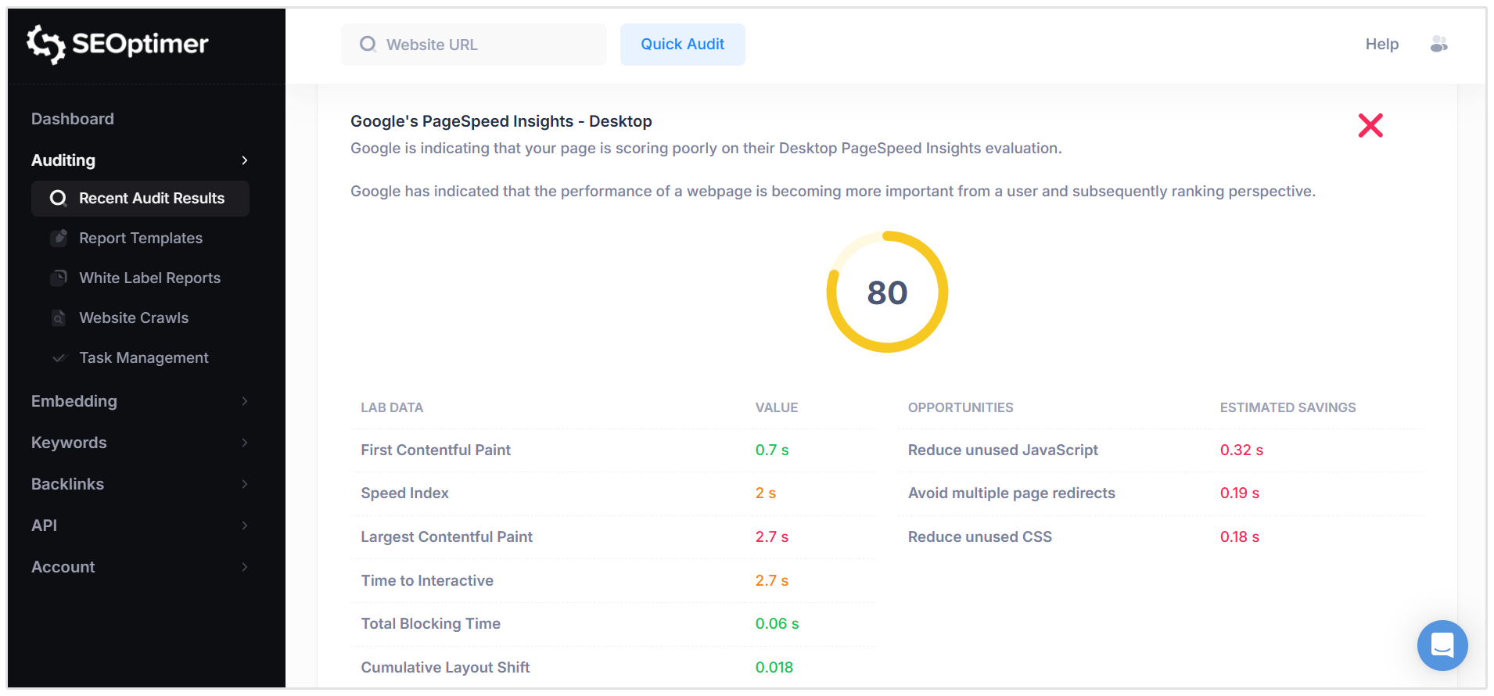The image size is (1494, 696).
Task: Expand the Embedding section
Action: (x=245, y=401)
